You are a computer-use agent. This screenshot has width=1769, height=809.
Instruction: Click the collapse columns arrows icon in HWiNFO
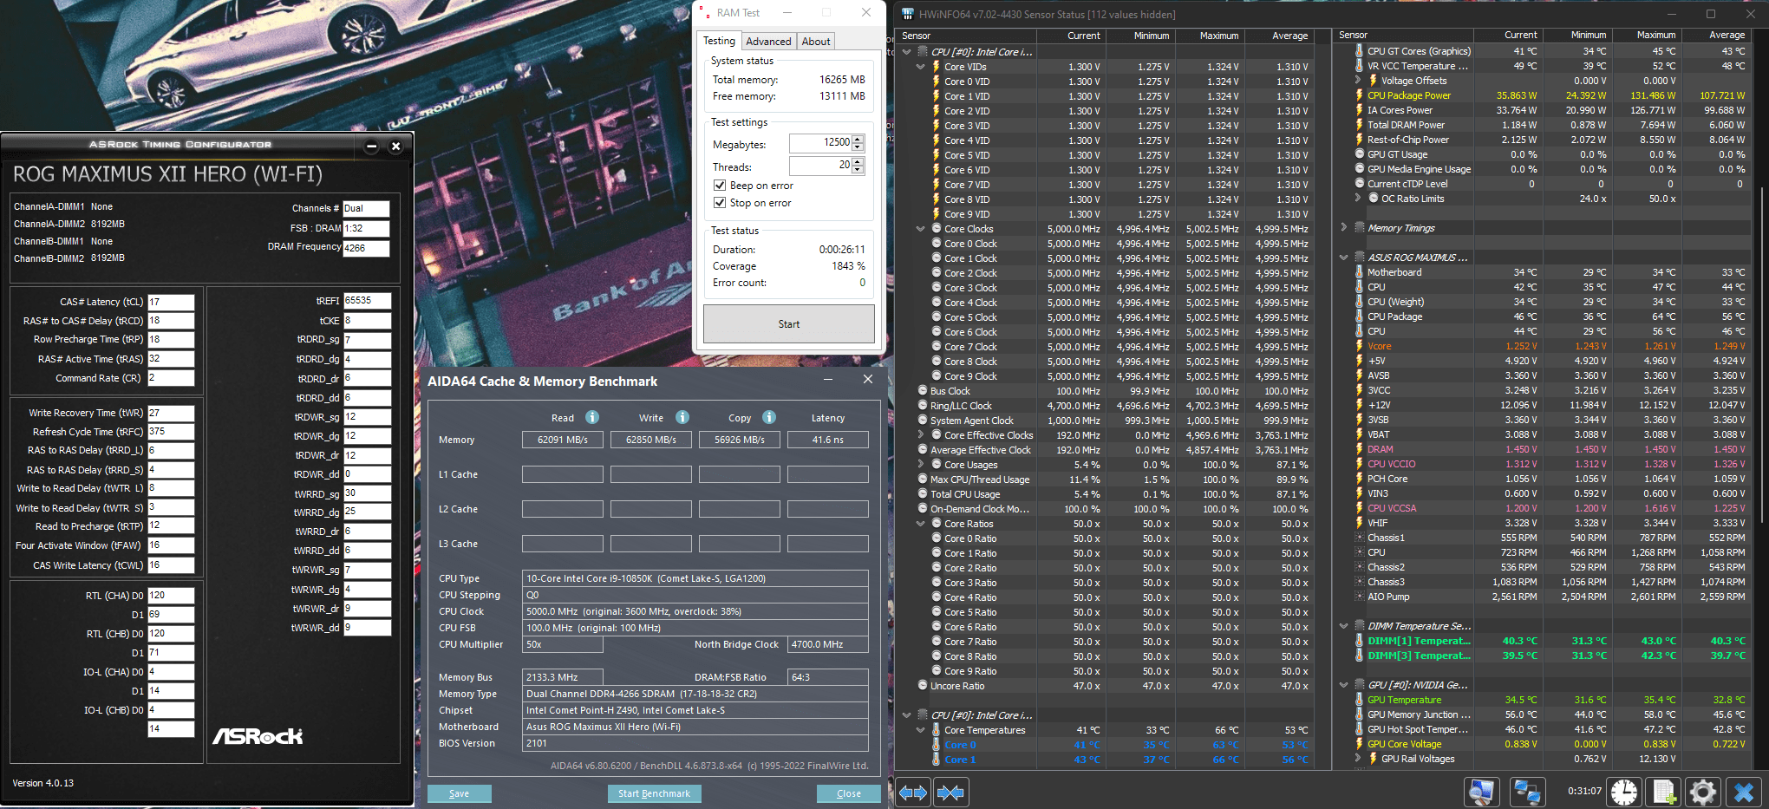[950, 793]
